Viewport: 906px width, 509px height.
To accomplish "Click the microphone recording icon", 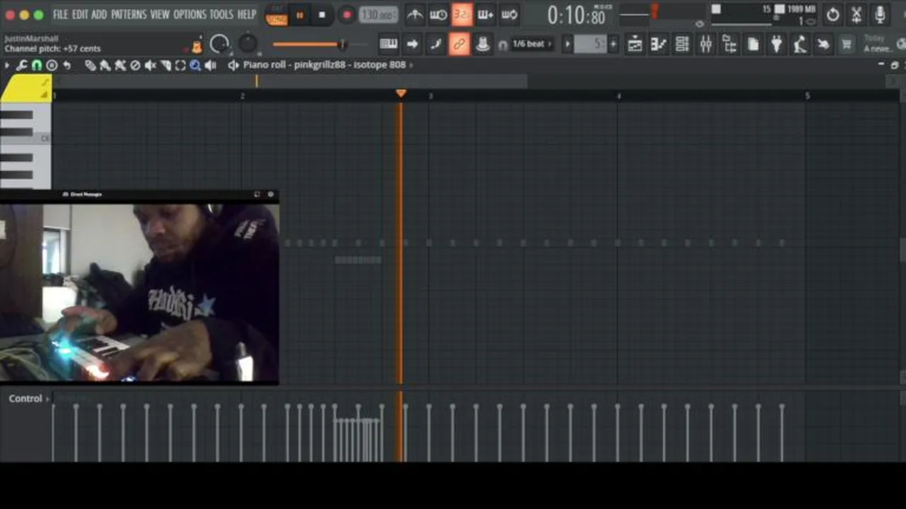I will click(x=880, y=14).
